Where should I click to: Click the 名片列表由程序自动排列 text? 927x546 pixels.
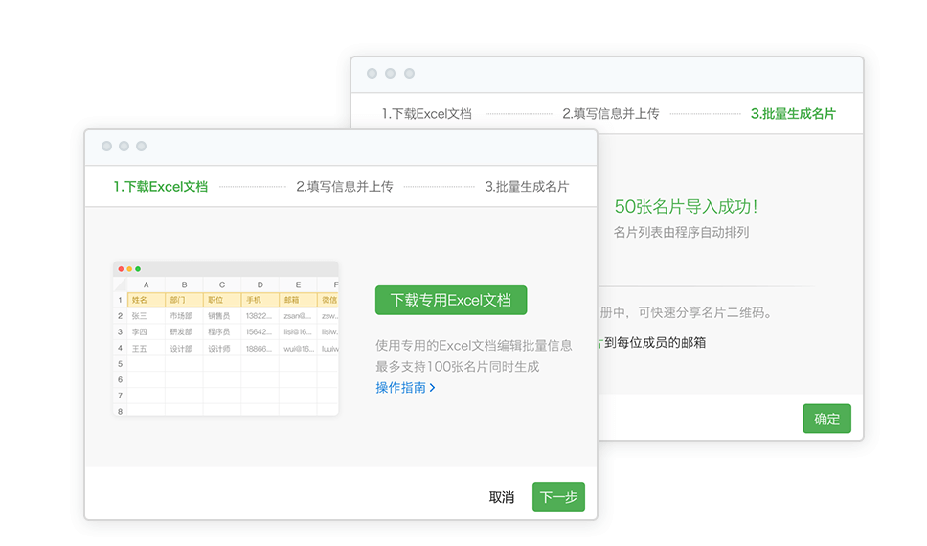(x=681, y=232)
